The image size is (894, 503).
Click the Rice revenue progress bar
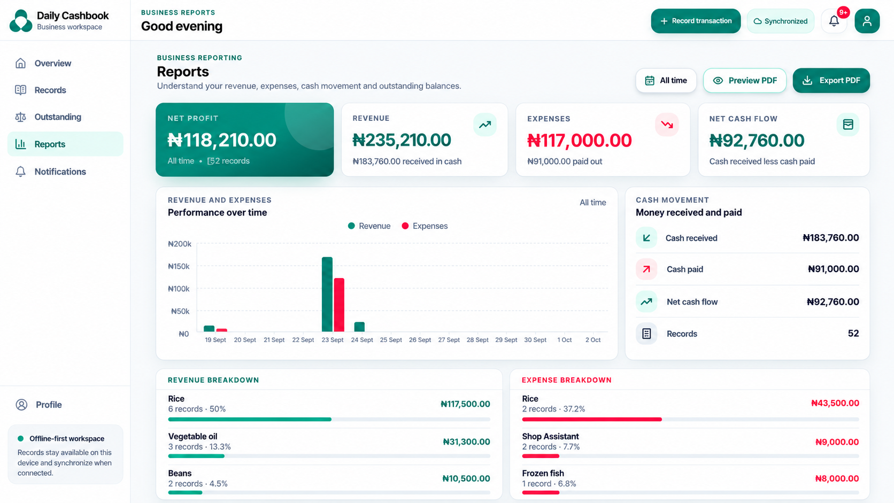coord(329,420)
